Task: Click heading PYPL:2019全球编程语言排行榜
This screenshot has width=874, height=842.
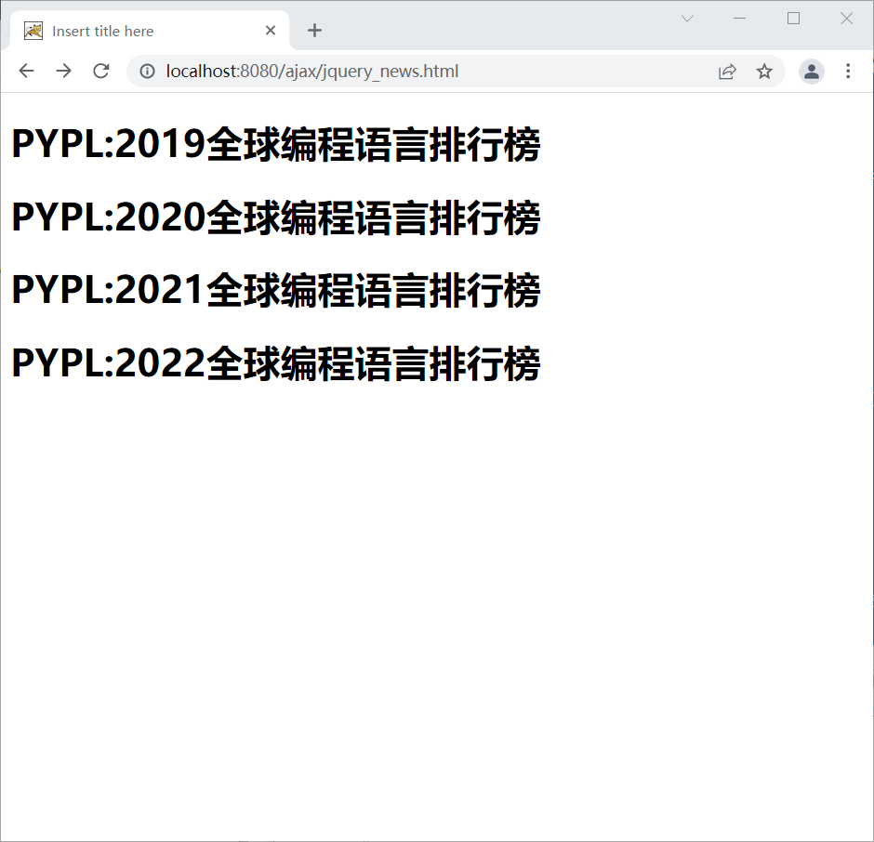Action: [x=276, y=144]
